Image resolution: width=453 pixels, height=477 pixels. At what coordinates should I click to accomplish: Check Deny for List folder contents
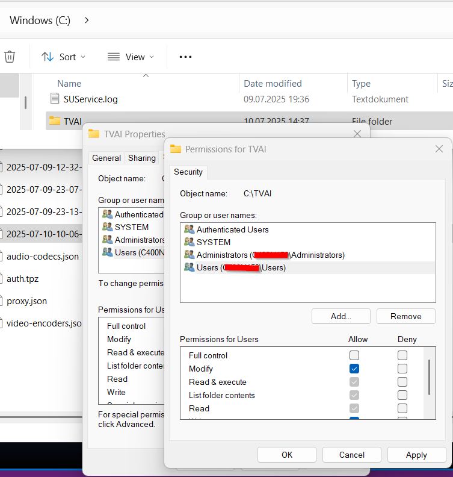tap(402, 395)
